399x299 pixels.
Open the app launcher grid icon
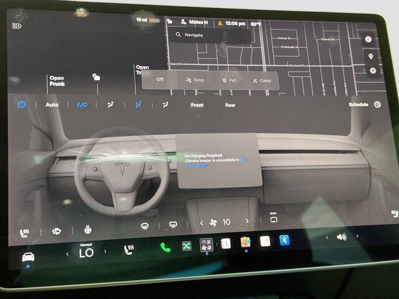tap(206, 245)
